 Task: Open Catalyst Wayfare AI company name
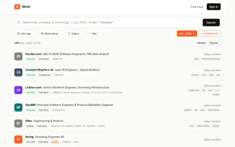(39, 70)
